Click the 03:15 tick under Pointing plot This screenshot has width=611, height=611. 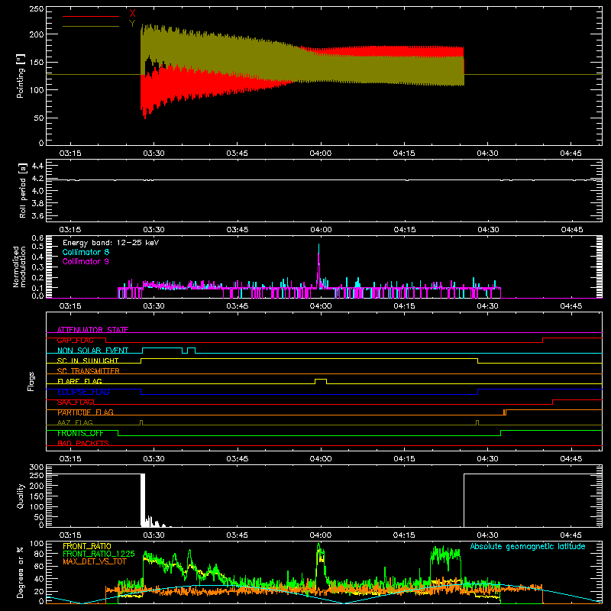coord(70,154)
